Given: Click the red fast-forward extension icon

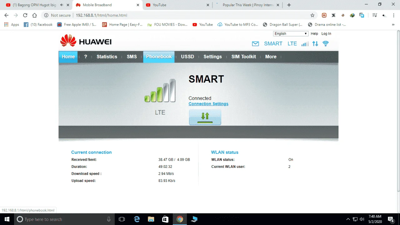Looking at the screenshot, I should [324, 15].
